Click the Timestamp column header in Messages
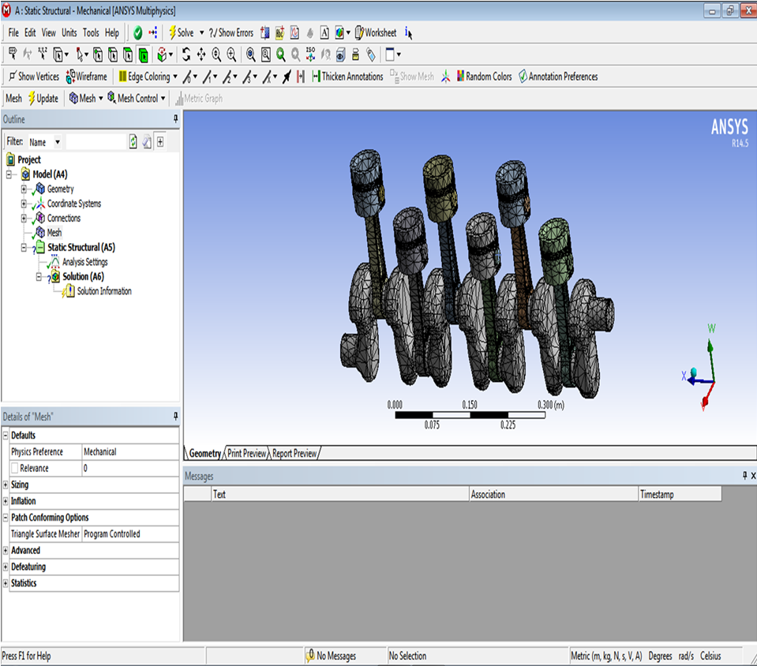This screenshot has width=757, height=666. pyautogui.click(x=680, y=494)
